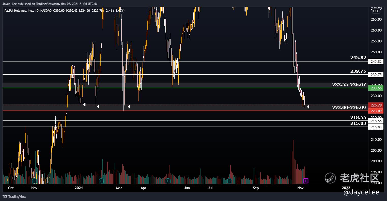Click the 260.00 price scale label
The height and width of the screenshot is (201, 387).
coord(376,30)
